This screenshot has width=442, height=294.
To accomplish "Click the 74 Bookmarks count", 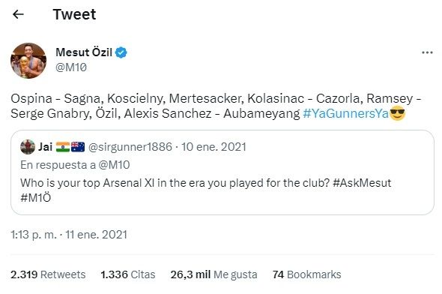I will coord(306,274).
